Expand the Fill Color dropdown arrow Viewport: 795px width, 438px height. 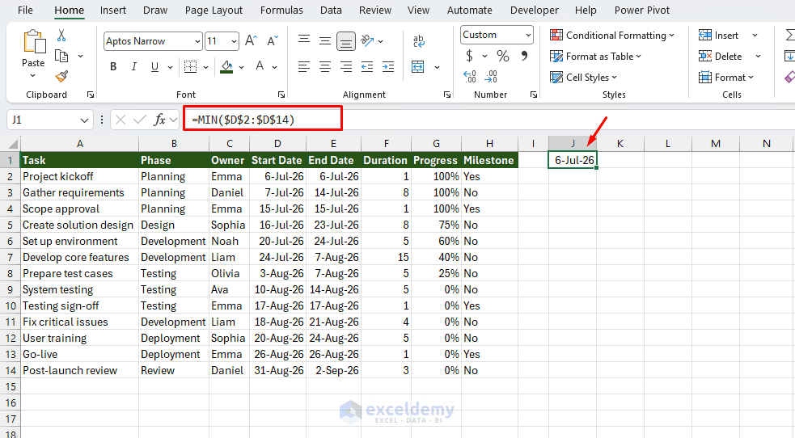(x=241, y=67)
